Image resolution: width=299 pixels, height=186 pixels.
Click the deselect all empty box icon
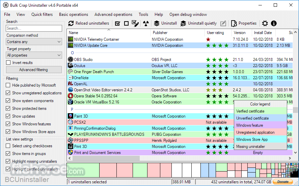coord(126,23)
